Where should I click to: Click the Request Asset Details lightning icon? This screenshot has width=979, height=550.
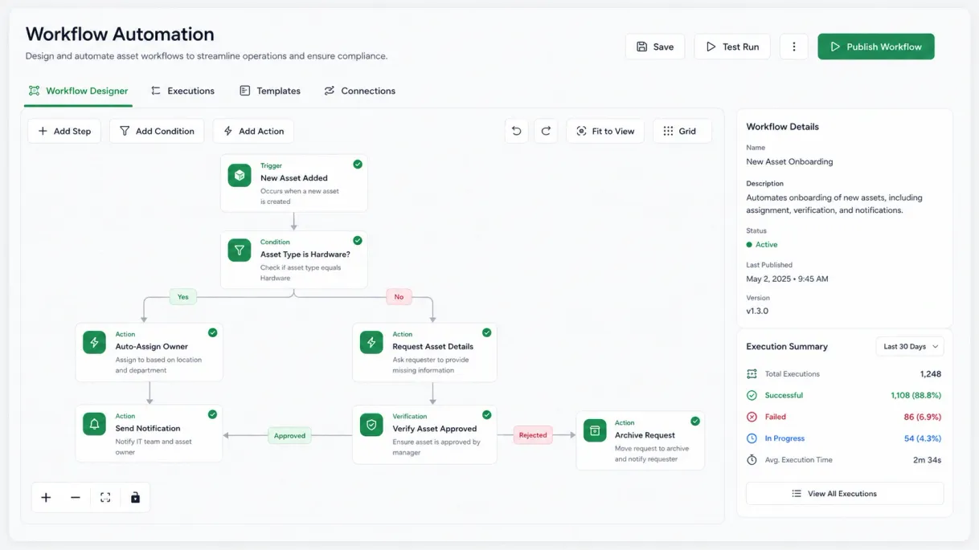(371, 343)
